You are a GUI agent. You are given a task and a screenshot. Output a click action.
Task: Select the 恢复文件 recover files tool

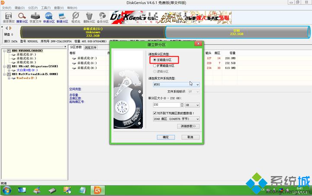[x=35, y=18]
